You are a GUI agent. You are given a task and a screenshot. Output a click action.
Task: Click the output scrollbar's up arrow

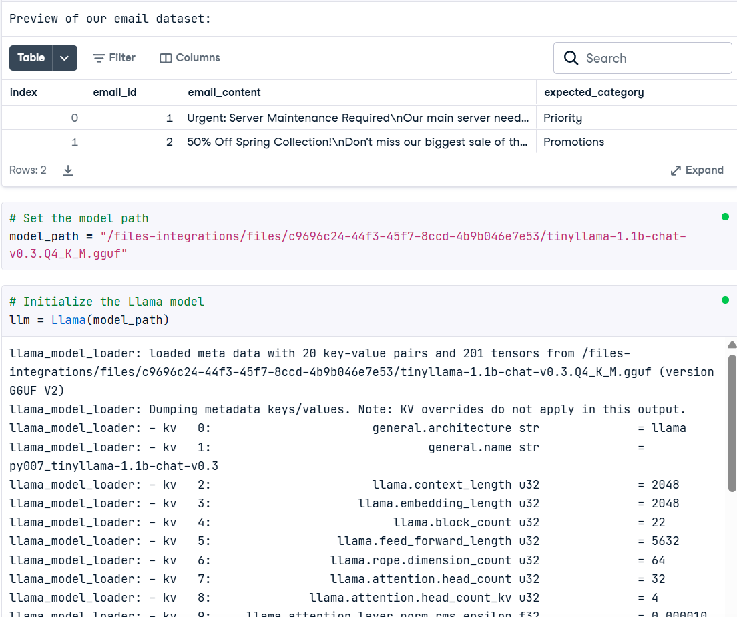click(x=732, y=345)
